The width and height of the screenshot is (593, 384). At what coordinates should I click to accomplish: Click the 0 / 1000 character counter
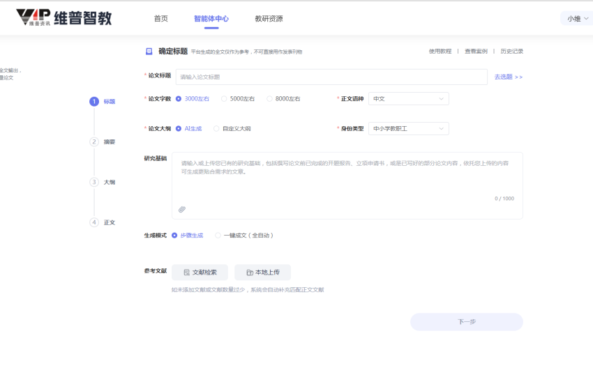point(504,199)
